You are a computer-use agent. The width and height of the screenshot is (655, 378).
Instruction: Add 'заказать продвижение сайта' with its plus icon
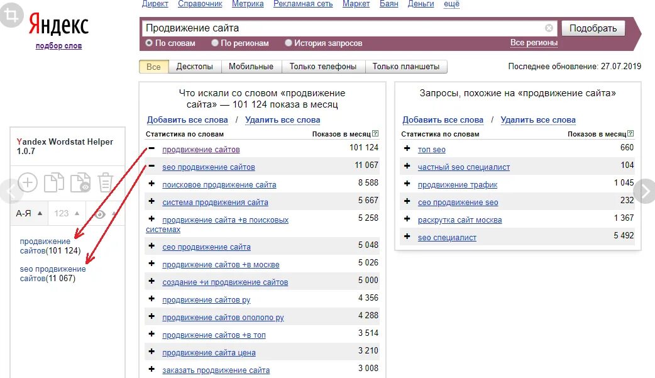(151, 369)
